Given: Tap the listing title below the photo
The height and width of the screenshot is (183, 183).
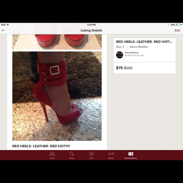Looking at the screenshot, I should click(x=41, y=146).
